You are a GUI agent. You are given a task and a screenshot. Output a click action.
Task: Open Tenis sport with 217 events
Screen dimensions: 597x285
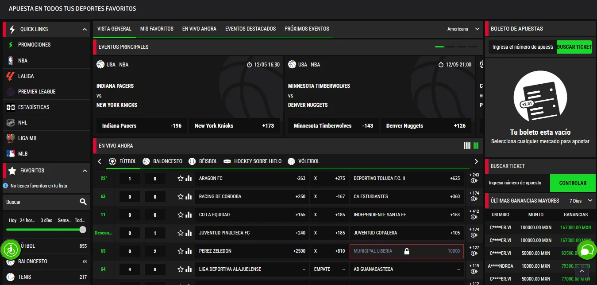tap(46, 277)
